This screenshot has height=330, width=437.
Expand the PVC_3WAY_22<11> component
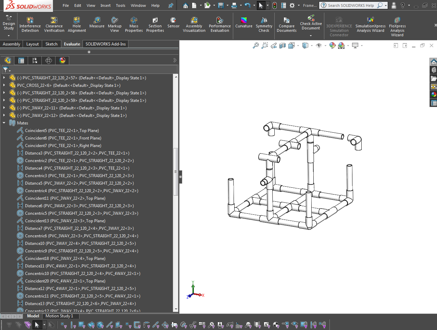(4, 108)
